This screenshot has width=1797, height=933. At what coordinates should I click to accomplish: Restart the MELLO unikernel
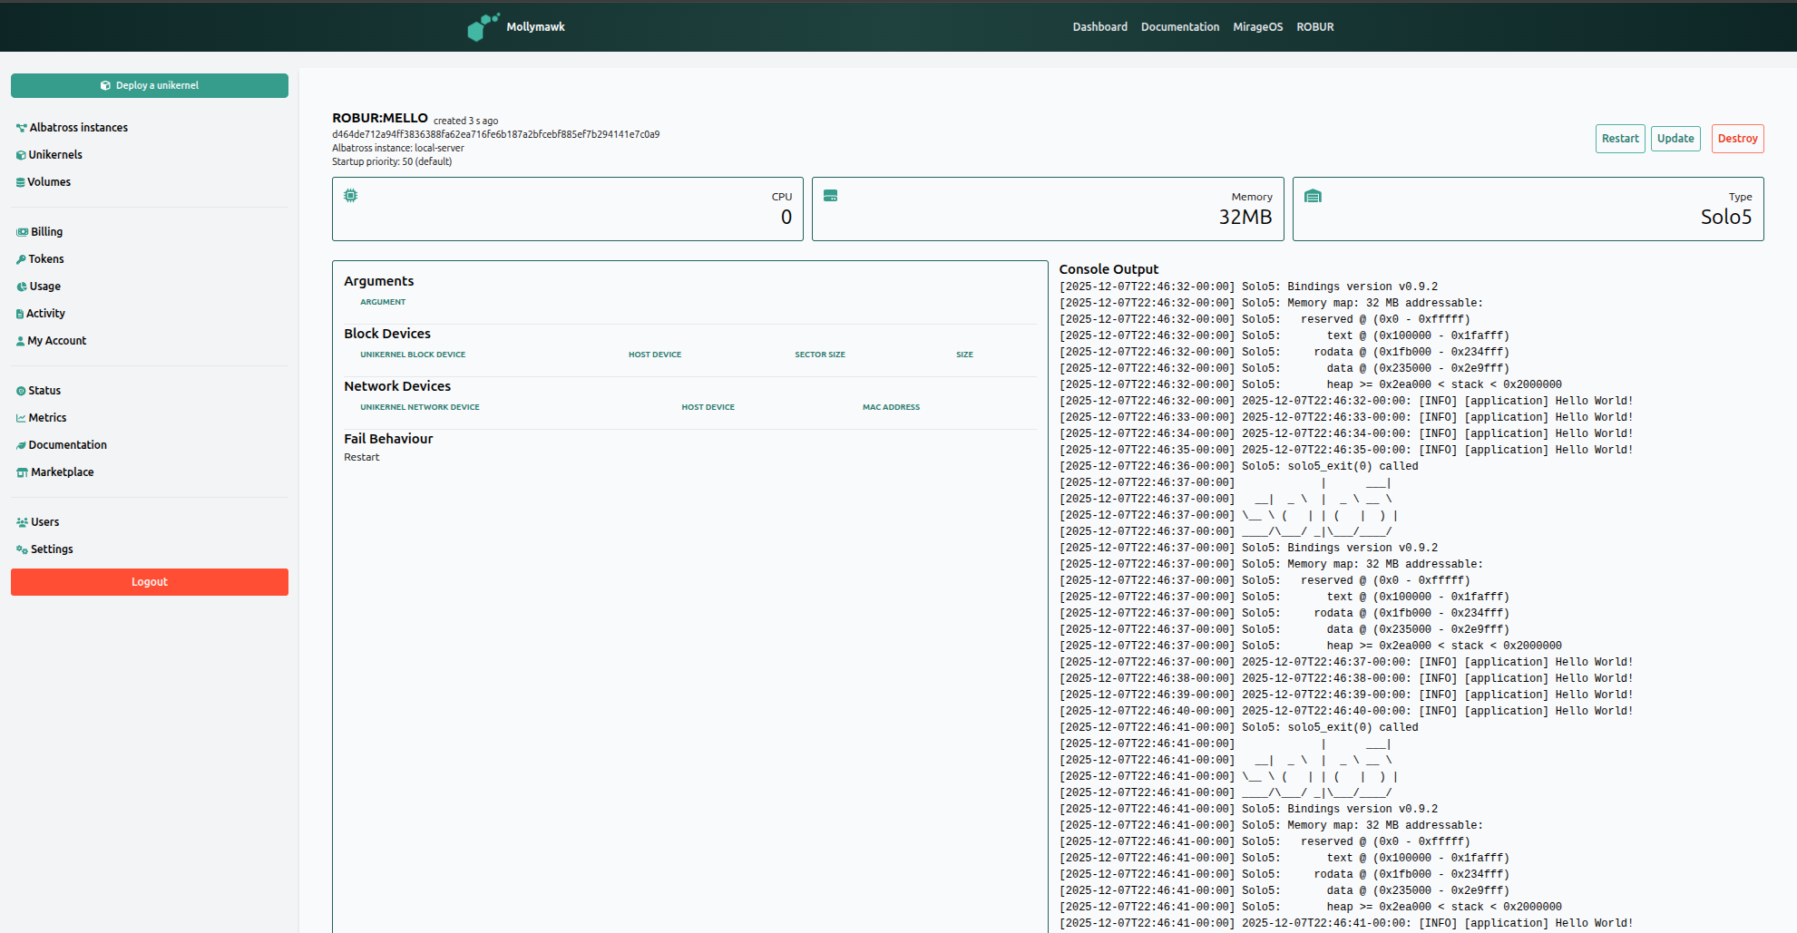[x=1620, y=138]
